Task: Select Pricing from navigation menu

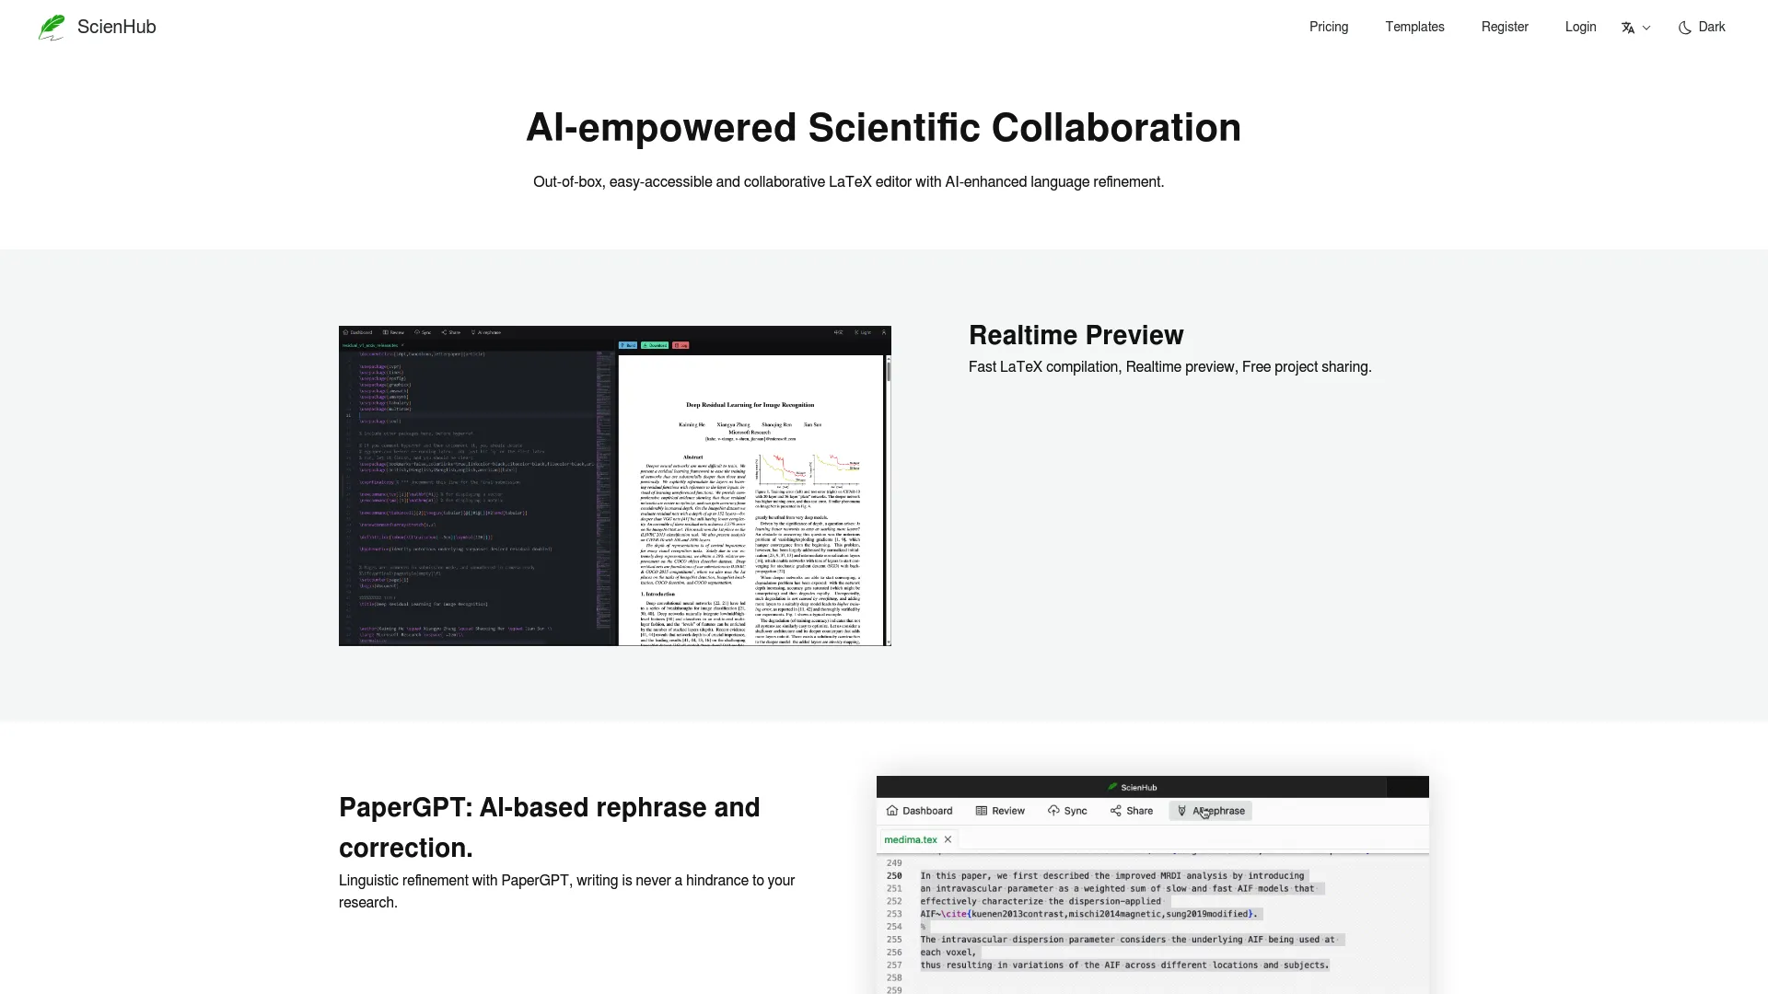Action: [1329, 27]
